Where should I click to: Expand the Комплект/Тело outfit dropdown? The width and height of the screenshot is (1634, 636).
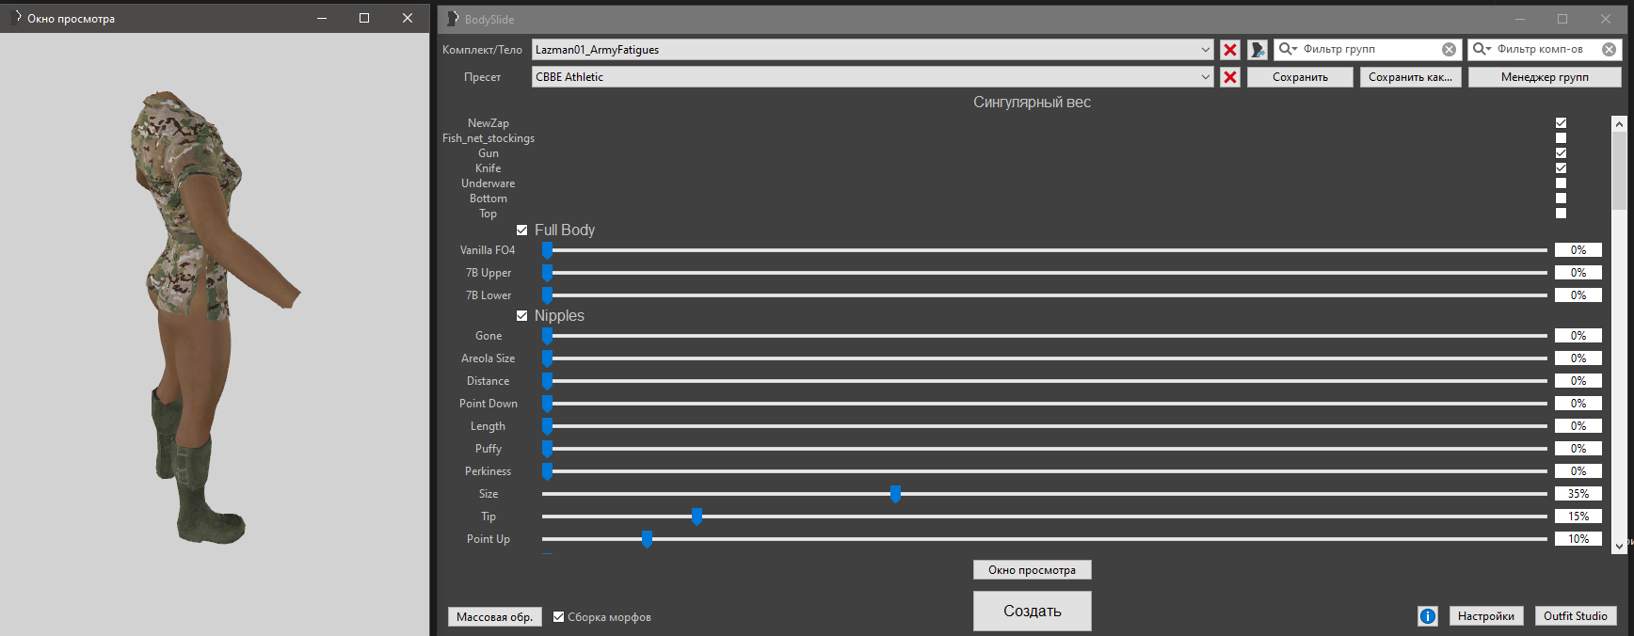tap(1205, 50)
